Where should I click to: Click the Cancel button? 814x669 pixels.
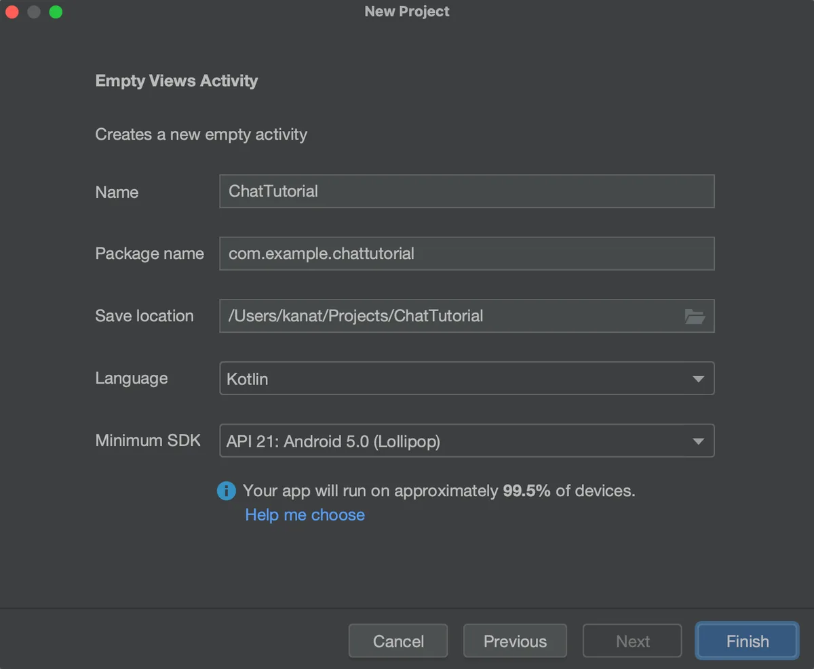(x=398, y=641)
